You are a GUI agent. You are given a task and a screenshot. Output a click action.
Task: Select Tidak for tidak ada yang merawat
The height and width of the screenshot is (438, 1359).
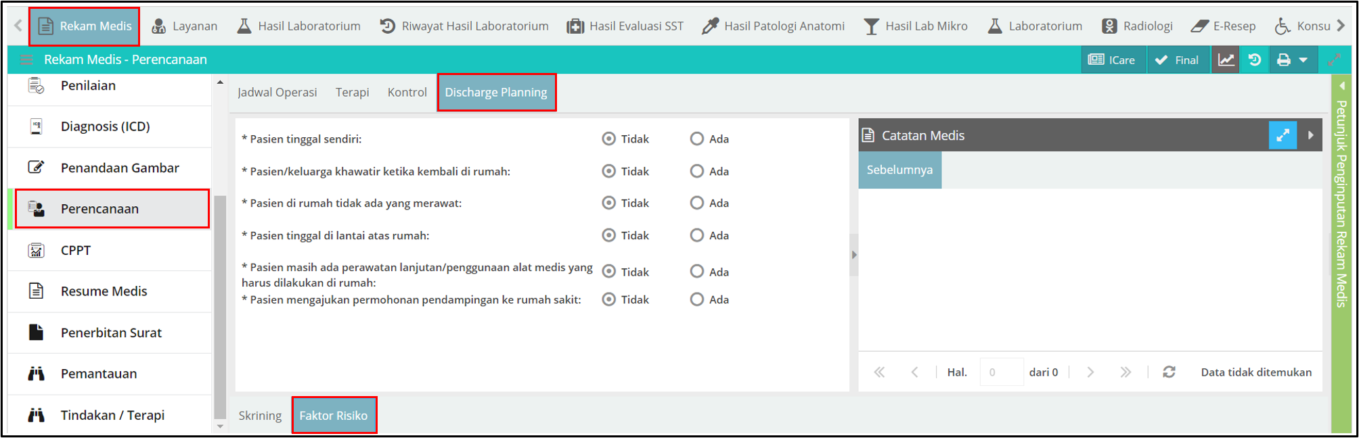tap(609, 203)
